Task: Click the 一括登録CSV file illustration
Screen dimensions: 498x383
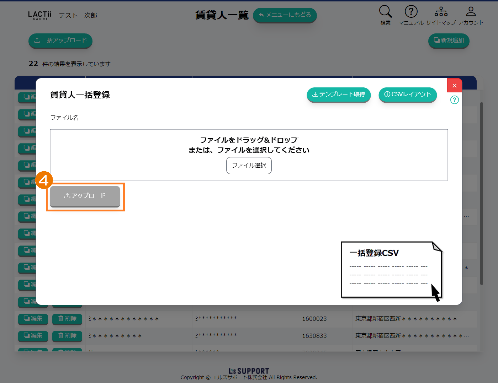Action: coord(391,270)
